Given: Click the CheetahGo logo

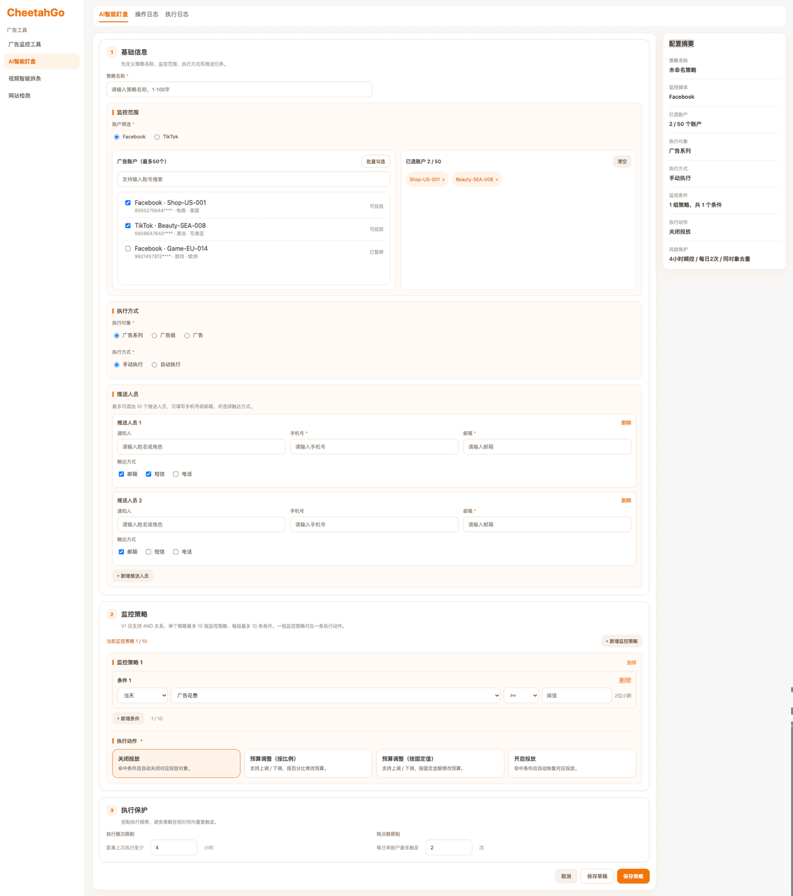Looking at the screenshot, I should point(36,13).
